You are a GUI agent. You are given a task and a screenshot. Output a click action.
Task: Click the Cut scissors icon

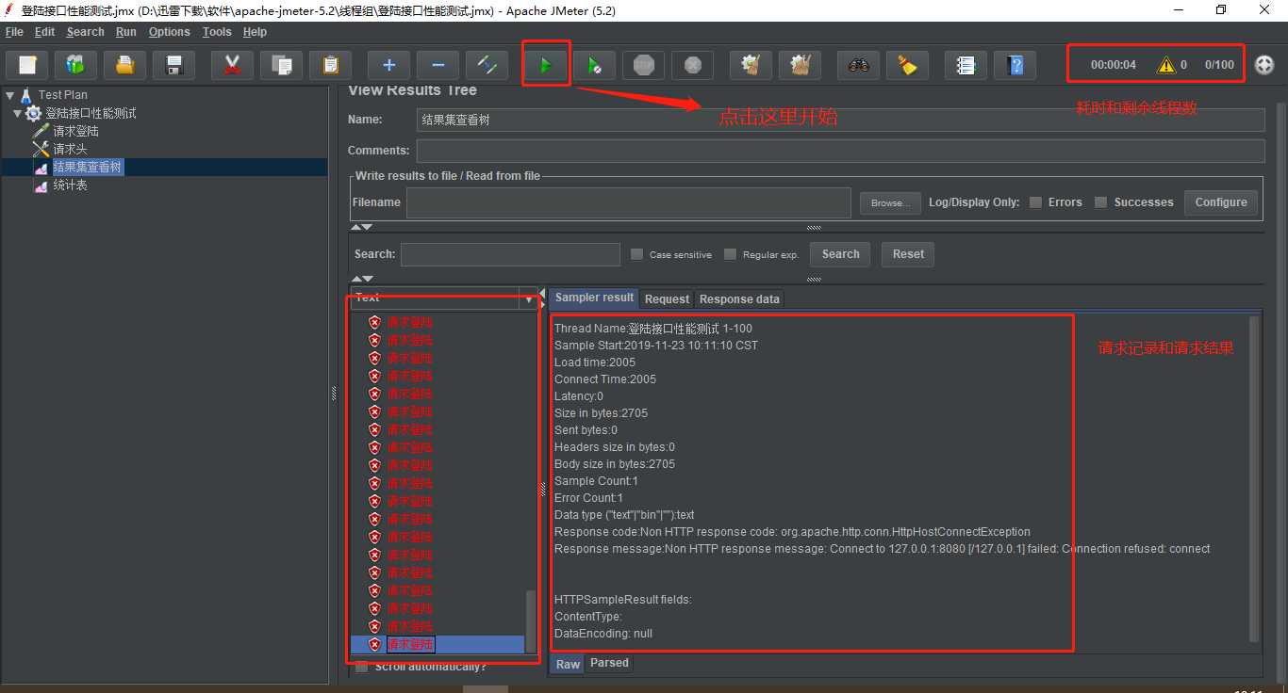coord(232,65)
